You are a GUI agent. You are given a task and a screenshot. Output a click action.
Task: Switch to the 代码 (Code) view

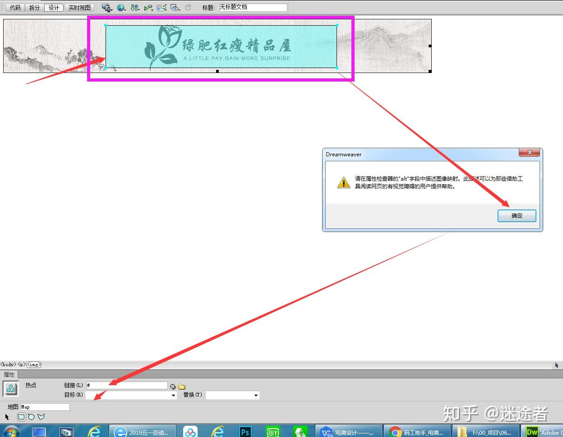click(x=15, y=8)
